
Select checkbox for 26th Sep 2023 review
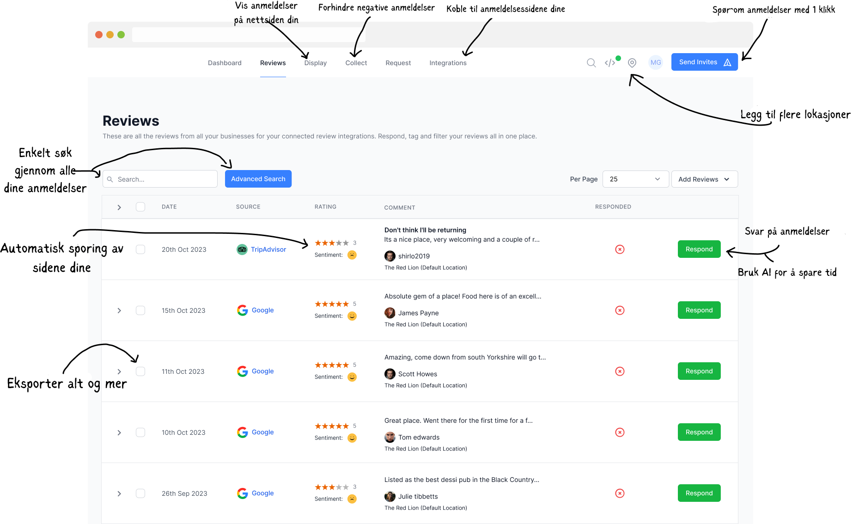tap(140, 494)
